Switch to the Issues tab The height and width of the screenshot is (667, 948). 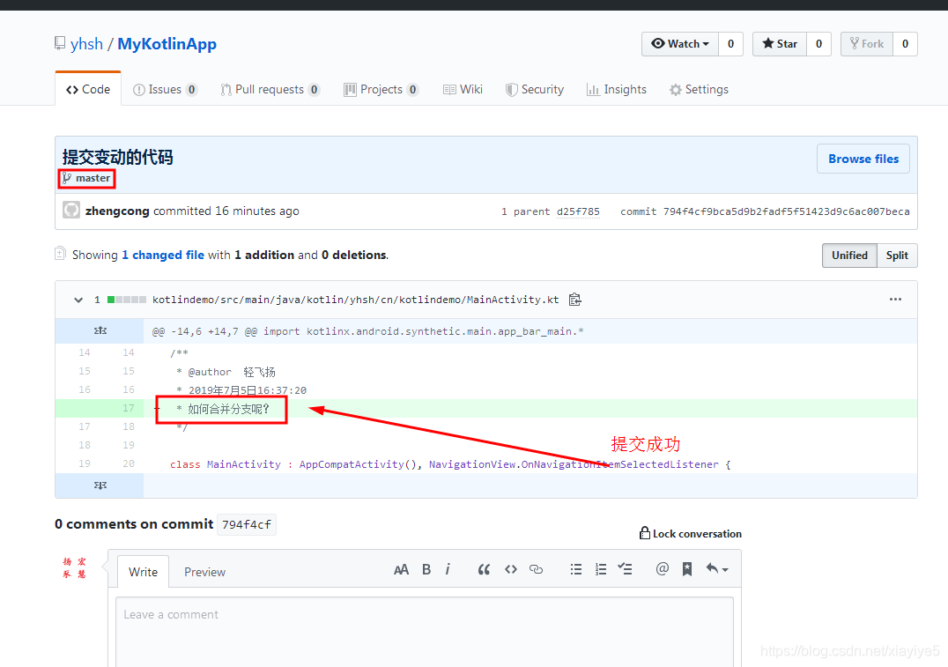coord(165,90)
